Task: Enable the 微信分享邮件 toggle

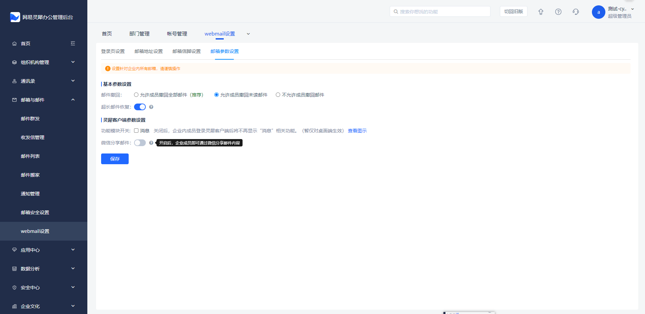Action: point(140,142)
